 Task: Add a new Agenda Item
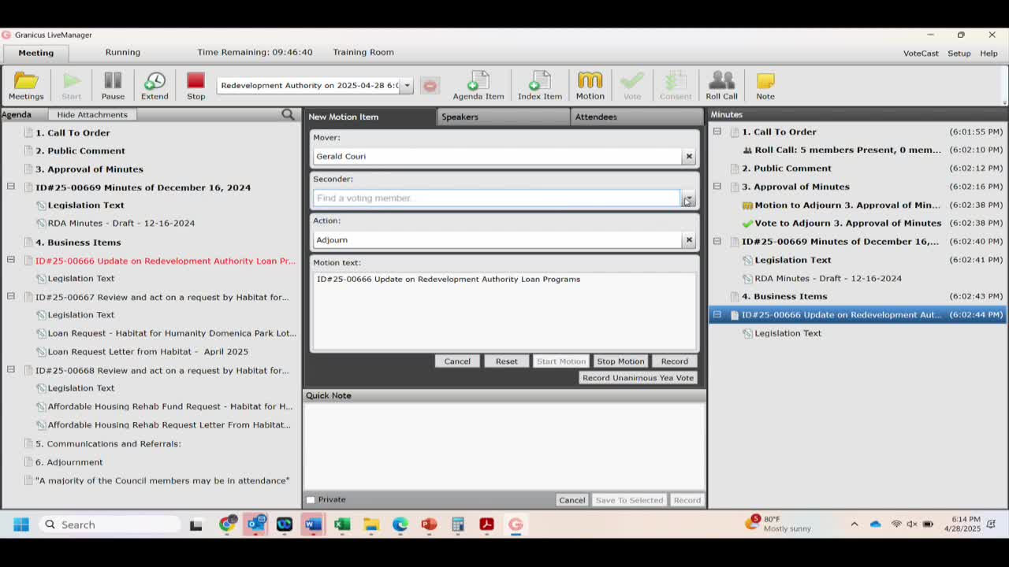click(478, 85)
